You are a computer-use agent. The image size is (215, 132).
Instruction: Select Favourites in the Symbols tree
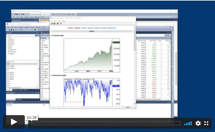coord(13,52)
